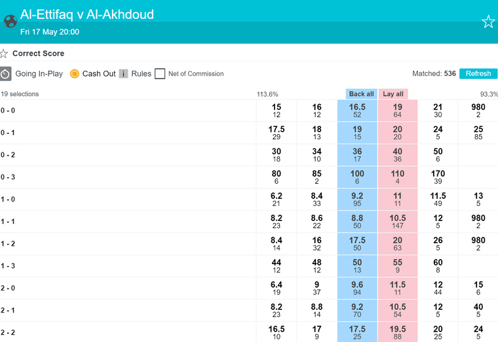Select Lay all column header
This screenshot has height=342, width=498.
click(393, 94)
